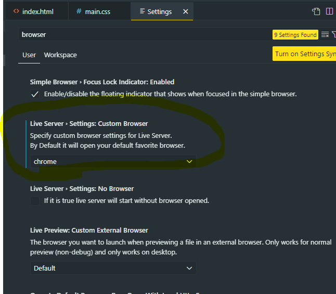Click the 'Live Preview: Custom External Browser' heading
The image size is (336, 294).
pyautogui.click(x=89, y=231)
